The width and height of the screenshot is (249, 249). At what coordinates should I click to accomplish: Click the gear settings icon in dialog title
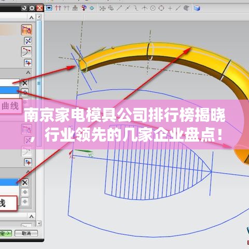click(x=32, y=8)
